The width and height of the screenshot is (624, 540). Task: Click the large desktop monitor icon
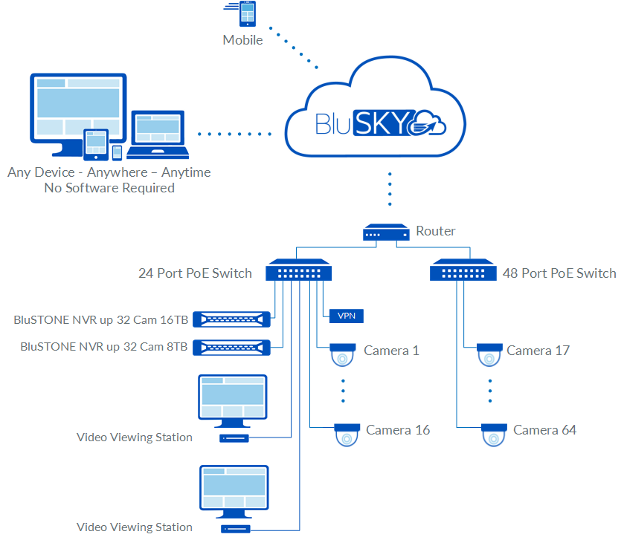click(76, 108)
